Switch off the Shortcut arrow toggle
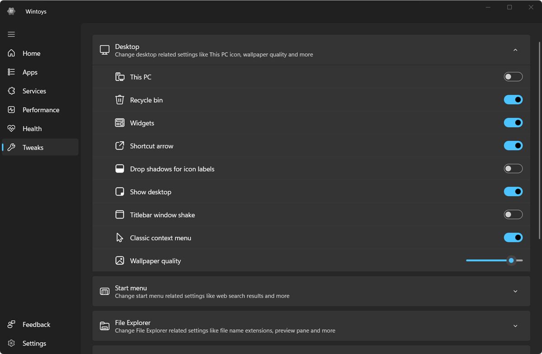This screenshot has height=354, width=542. coord(513,146)
